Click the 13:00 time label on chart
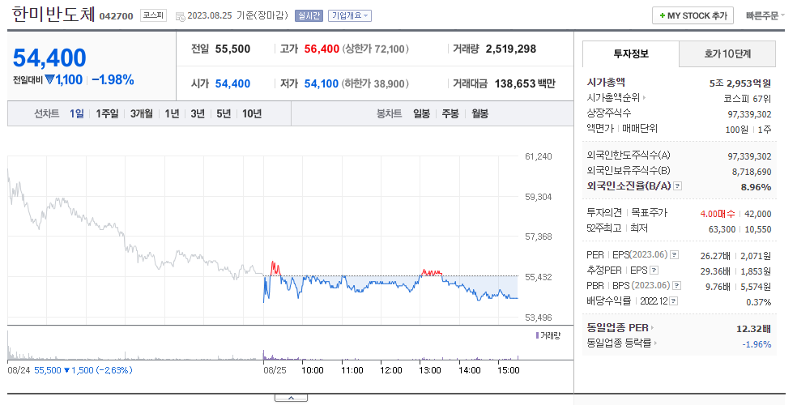This screenshot has height=405, width=797. point(430,370)
